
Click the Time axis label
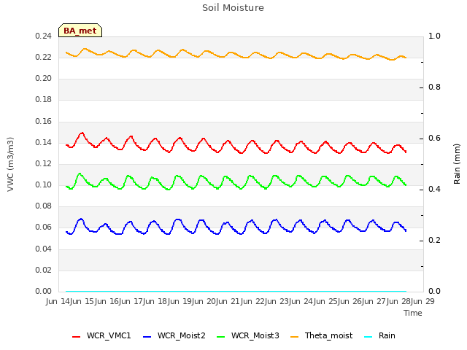[x=413, y=313]
